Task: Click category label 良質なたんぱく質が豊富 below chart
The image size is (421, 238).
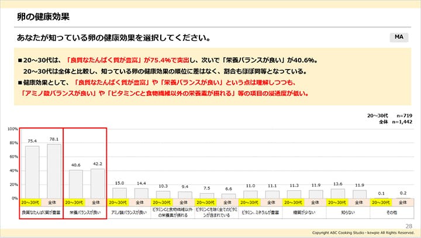Action: [41, 212]
